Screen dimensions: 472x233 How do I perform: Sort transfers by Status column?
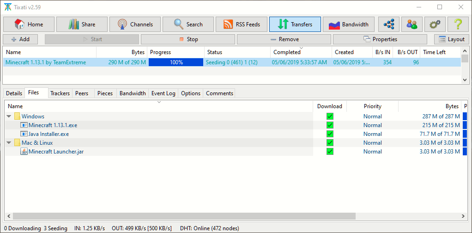[237, 52]
